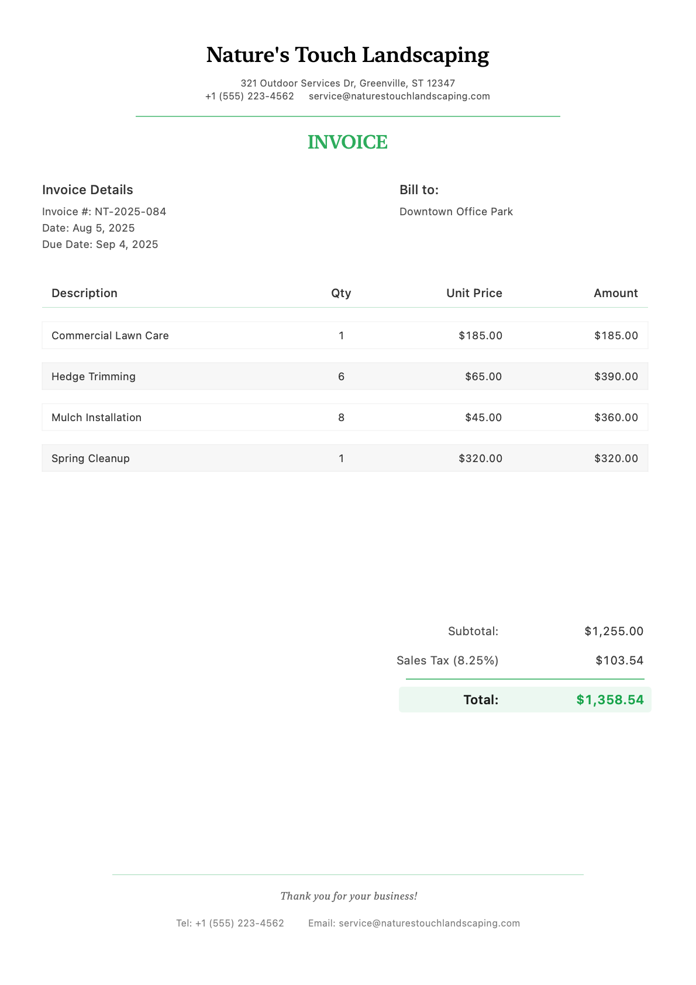Click the header email service@naturestouchlandscaping.com
This screenshot has width=696, height=985.
(x=399, y=96)
